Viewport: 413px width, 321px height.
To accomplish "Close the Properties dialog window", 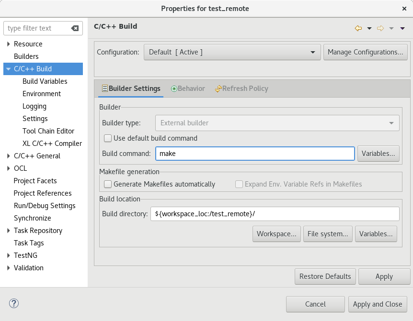I will pos(404,8).
